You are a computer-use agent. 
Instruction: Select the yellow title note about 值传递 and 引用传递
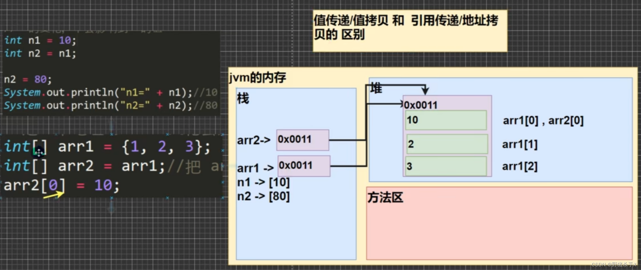(x=410, y=31)
